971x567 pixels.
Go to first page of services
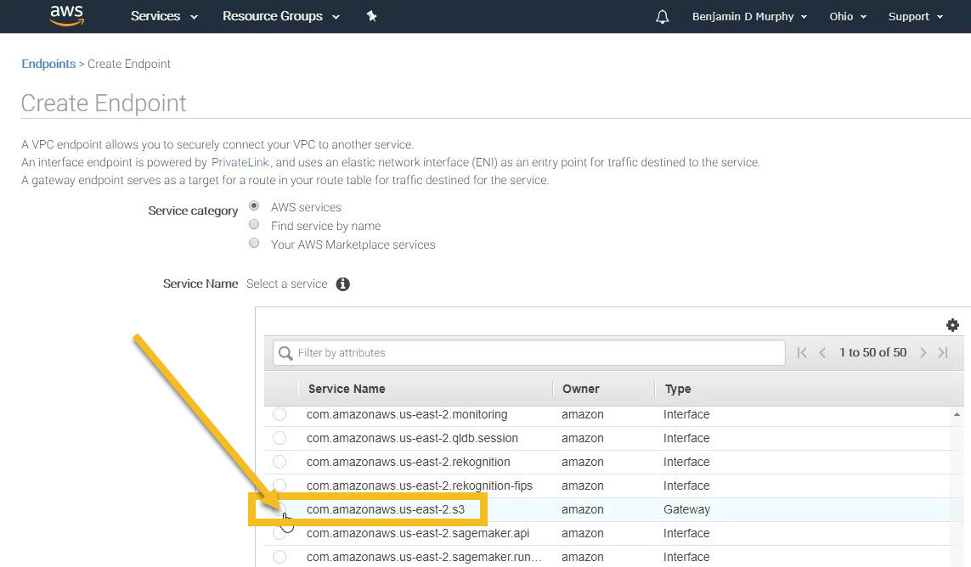802,353
